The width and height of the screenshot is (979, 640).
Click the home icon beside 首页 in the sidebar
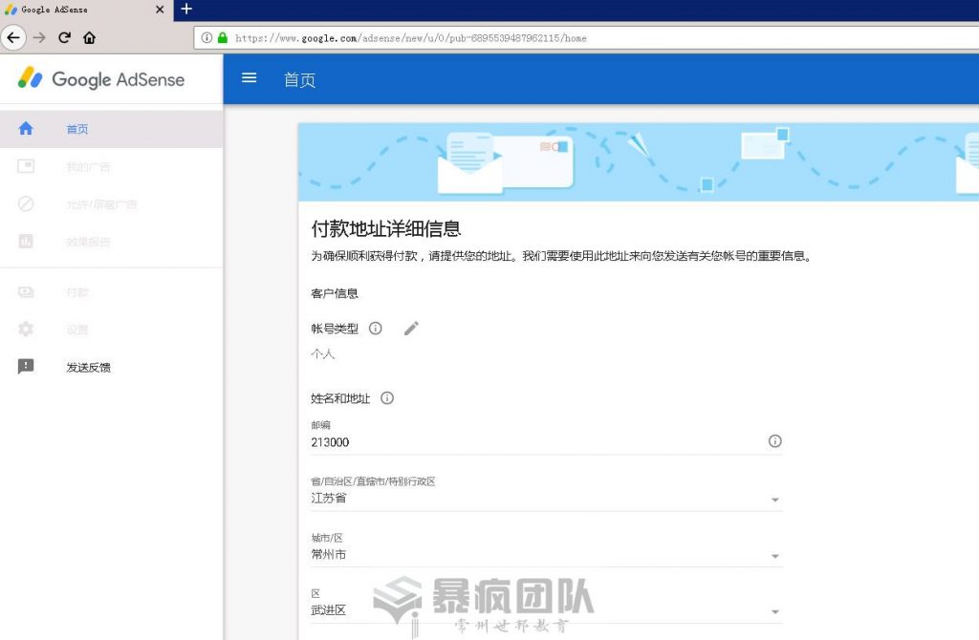[x=26, y=129]
